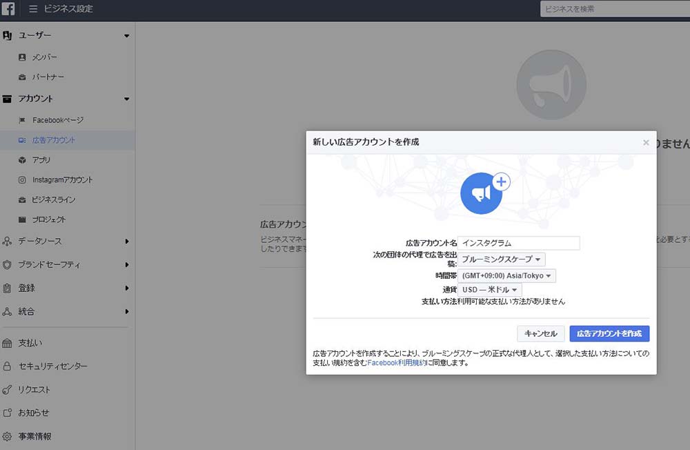
Task: Open 事業情報 in the sidebar
Action: [x=34, y=436]
